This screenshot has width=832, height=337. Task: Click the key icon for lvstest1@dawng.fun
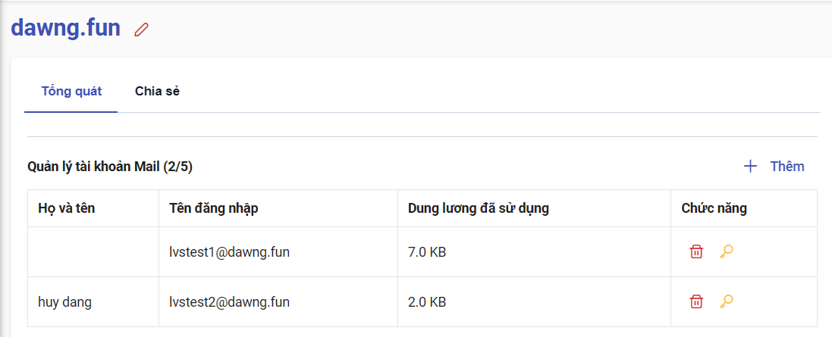click(727, 252)
